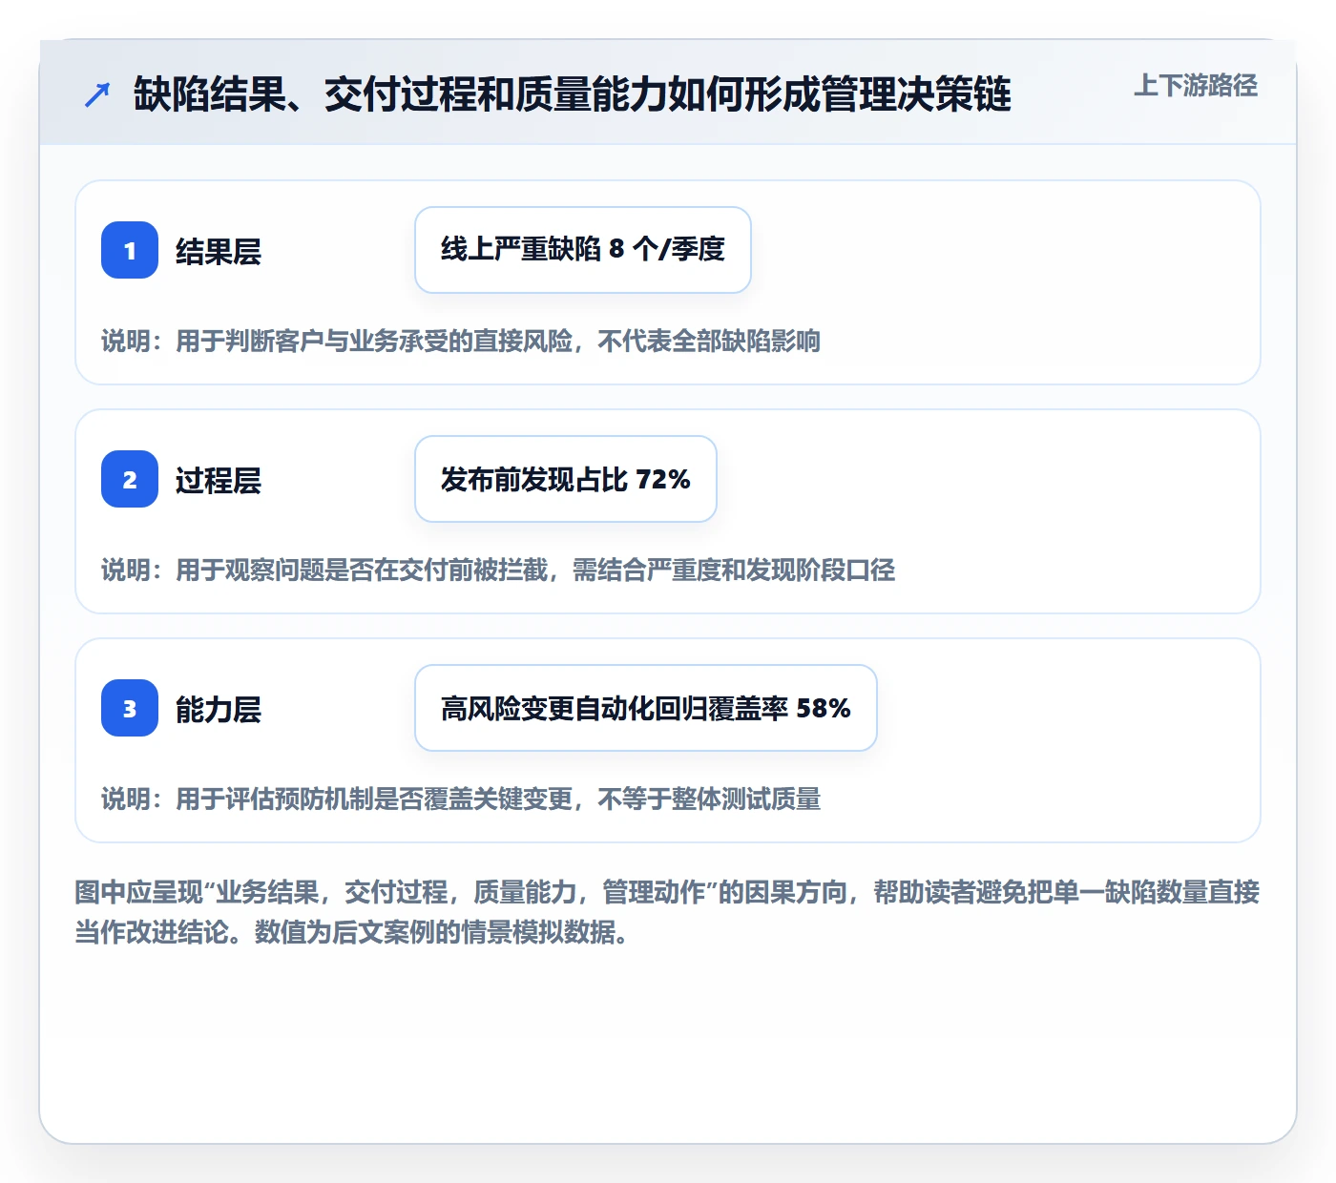Click the note starting 用于判断客户与业务承受的直接风险
This screenshot has width=1336, height=1183.
click(461, 342)
